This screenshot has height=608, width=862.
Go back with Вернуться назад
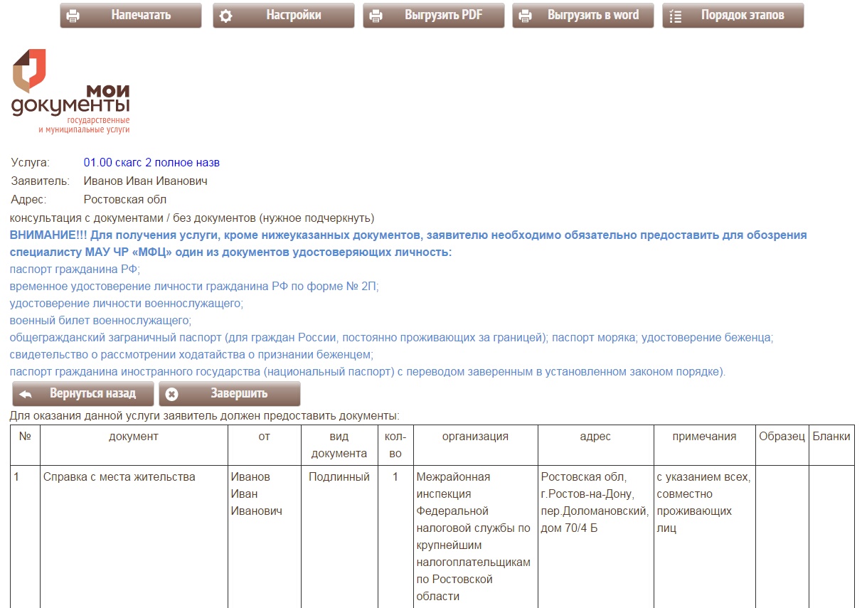[92, 393]
